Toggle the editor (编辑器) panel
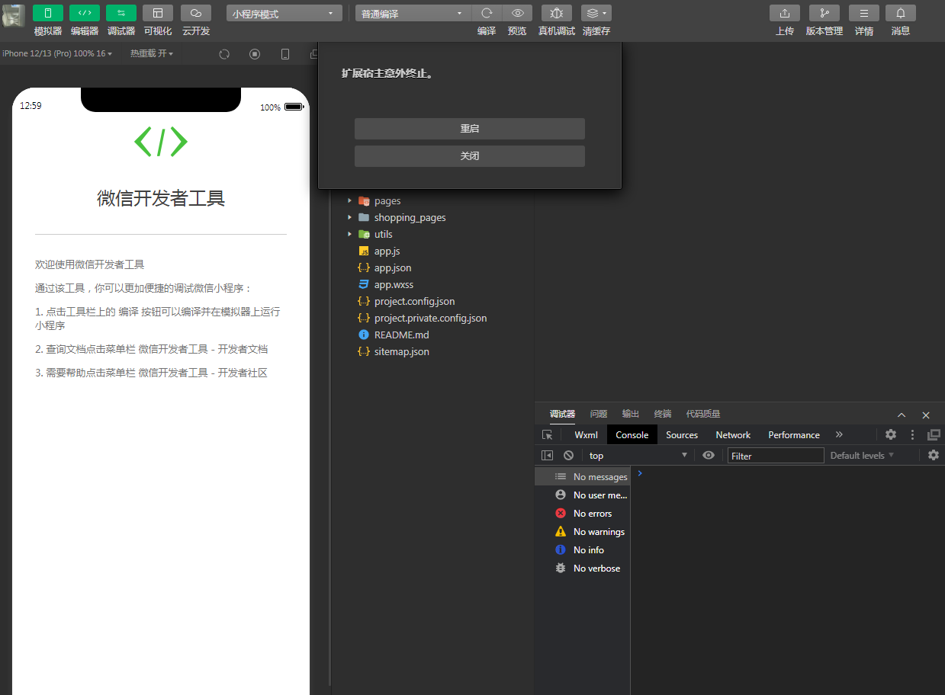The height and width of the screenshot is (695, 945). click(x=85, y=13)
